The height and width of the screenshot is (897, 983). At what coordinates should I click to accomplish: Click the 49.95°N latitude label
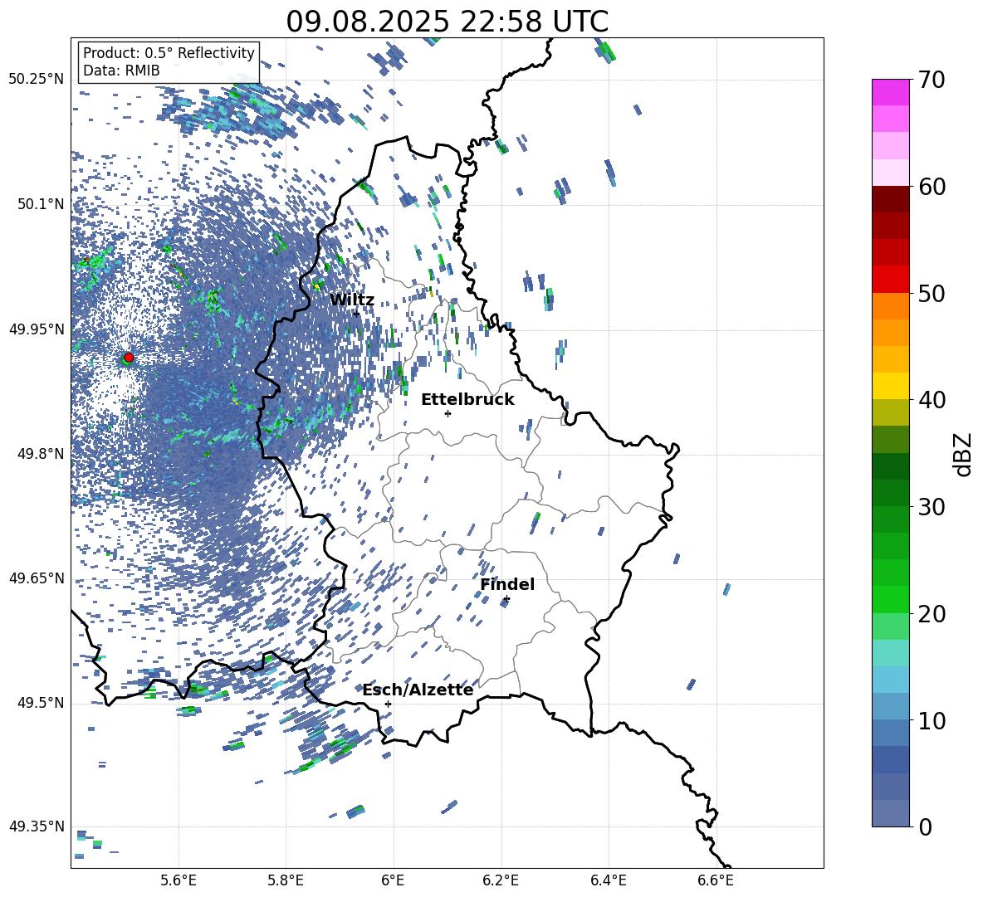click(x=37, y=329)
